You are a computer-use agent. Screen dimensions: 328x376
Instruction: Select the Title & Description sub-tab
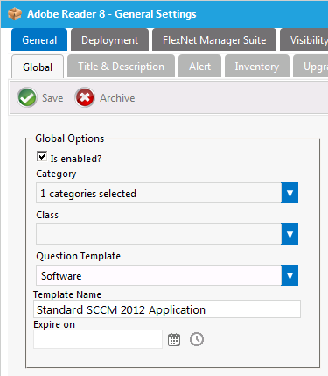click(121, 67)
